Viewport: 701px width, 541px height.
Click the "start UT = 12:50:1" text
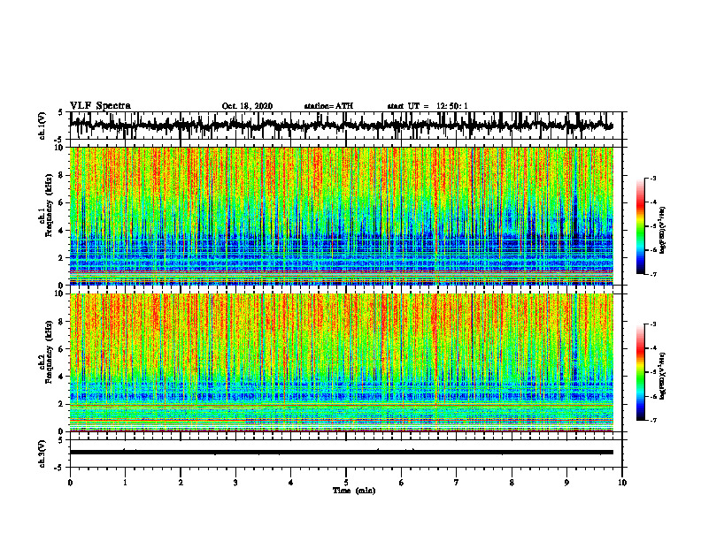(428, 106)
